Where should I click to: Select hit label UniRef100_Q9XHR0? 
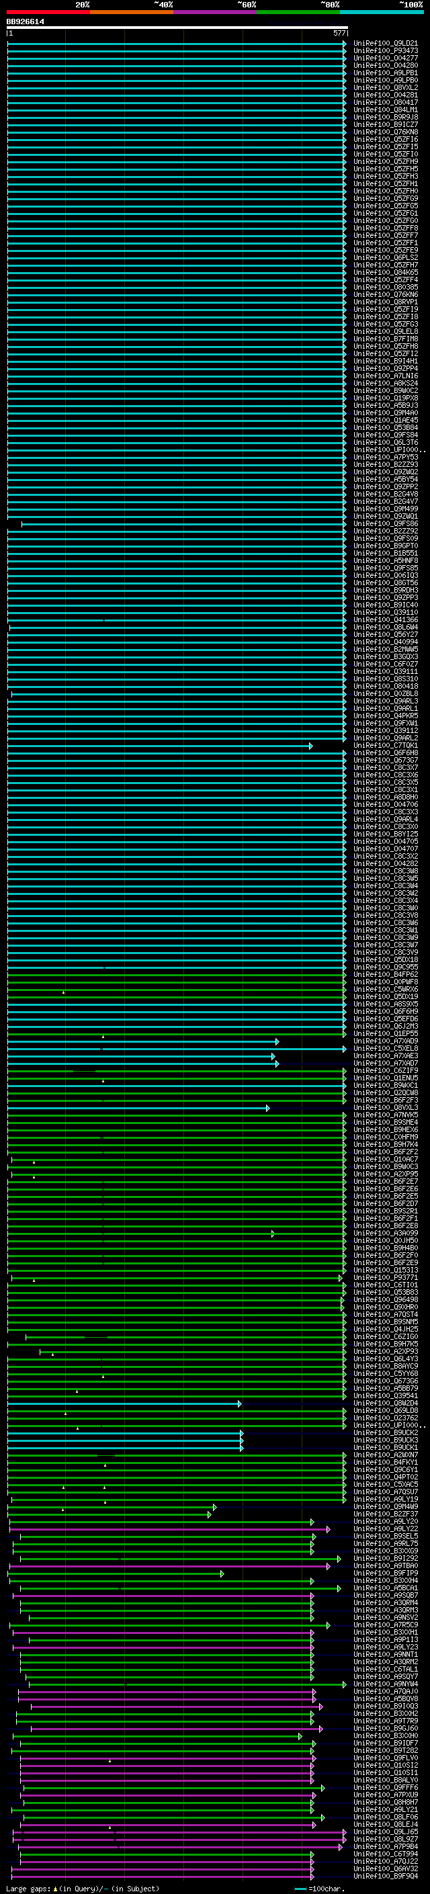(386, 1307)
